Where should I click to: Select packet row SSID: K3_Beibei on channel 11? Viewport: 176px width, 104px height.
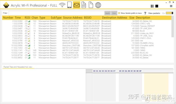pos(87,57)
